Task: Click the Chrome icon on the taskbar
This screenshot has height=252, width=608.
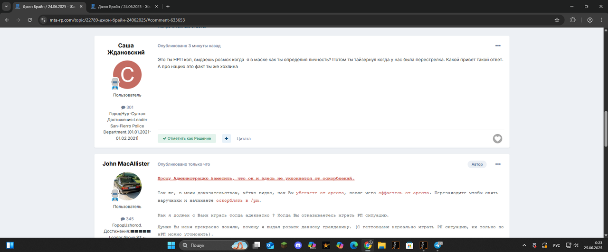Action: (x=368, y=245)
